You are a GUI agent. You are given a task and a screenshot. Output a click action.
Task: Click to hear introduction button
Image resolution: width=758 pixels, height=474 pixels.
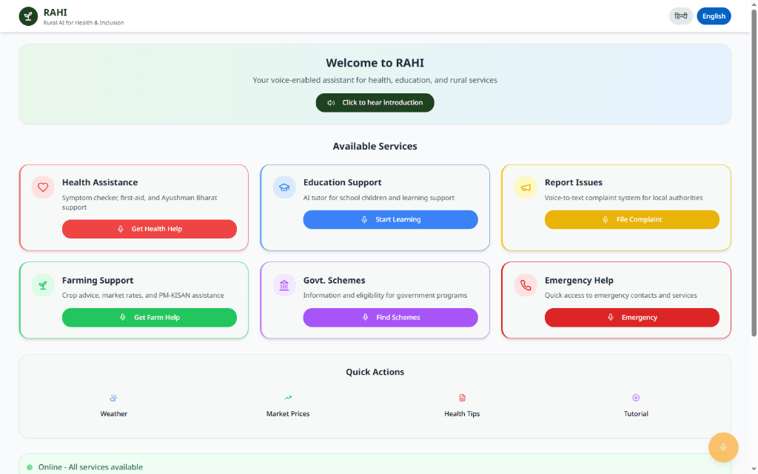(375, 102)
